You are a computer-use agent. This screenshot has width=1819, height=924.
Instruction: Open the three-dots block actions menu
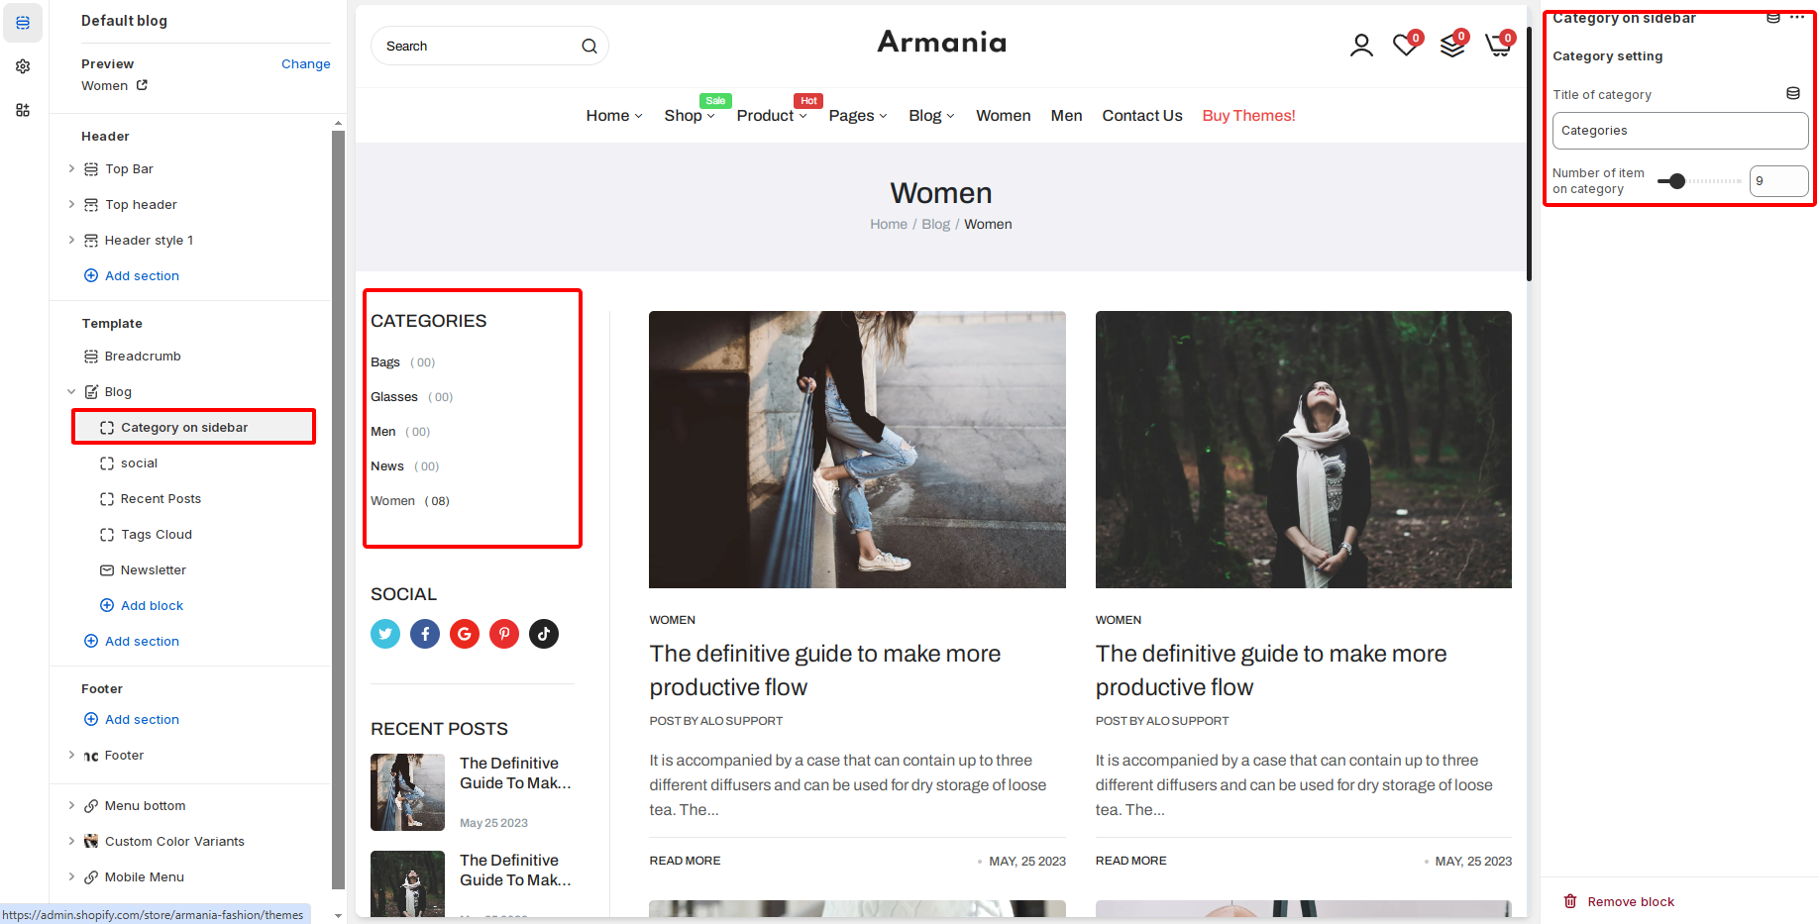click(1797, 18)
